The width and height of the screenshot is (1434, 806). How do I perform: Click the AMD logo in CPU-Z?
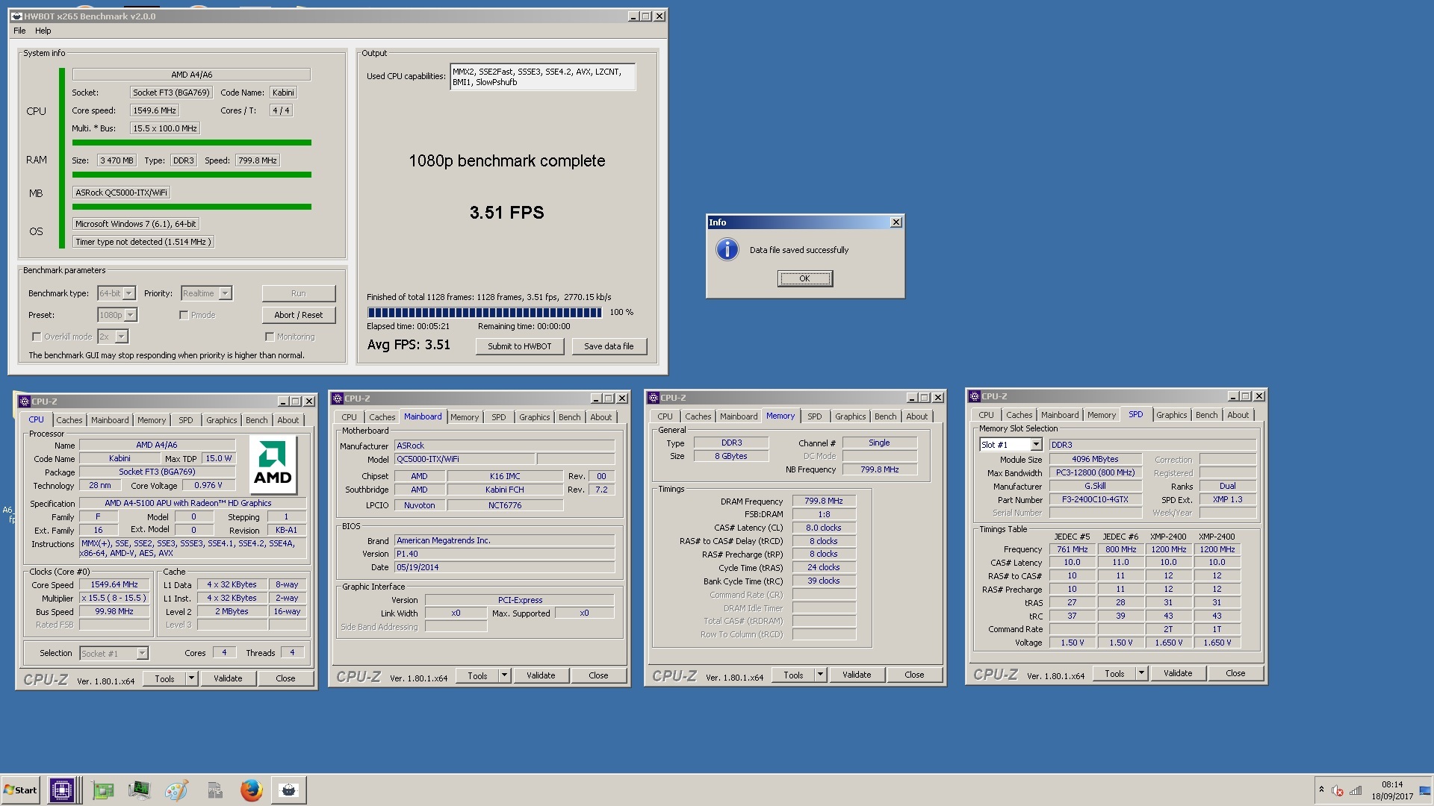(x=273, y=465)
